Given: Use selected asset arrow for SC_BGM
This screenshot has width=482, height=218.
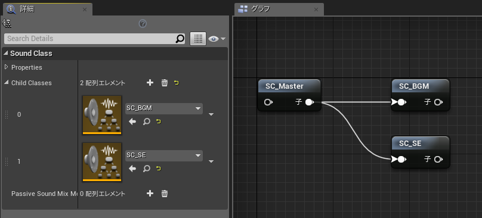Looking at the screenshot, I should [132, 122].
